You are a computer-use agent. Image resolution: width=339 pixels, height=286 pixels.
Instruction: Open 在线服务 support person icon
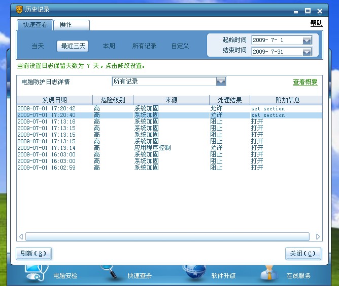coord(269,272)
